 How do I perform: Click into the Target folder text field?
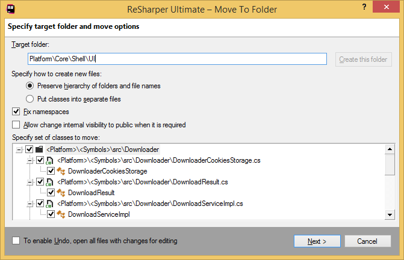click(x=177, y=59)
